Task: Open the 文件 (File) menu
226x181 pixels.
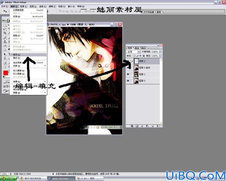Action: point(5,6)
